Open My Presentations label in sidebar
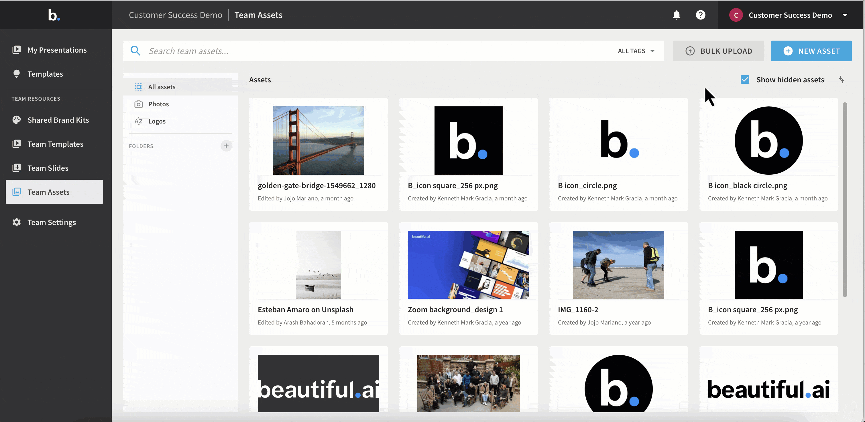 [x=57, y=50]
